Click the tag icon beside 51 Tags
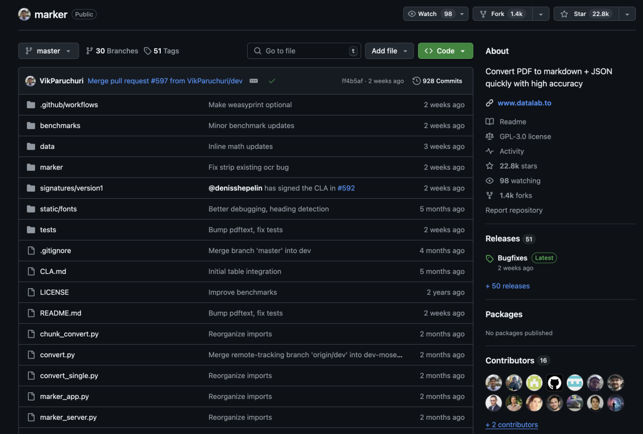Screen dimensions: 643x434 148,51
